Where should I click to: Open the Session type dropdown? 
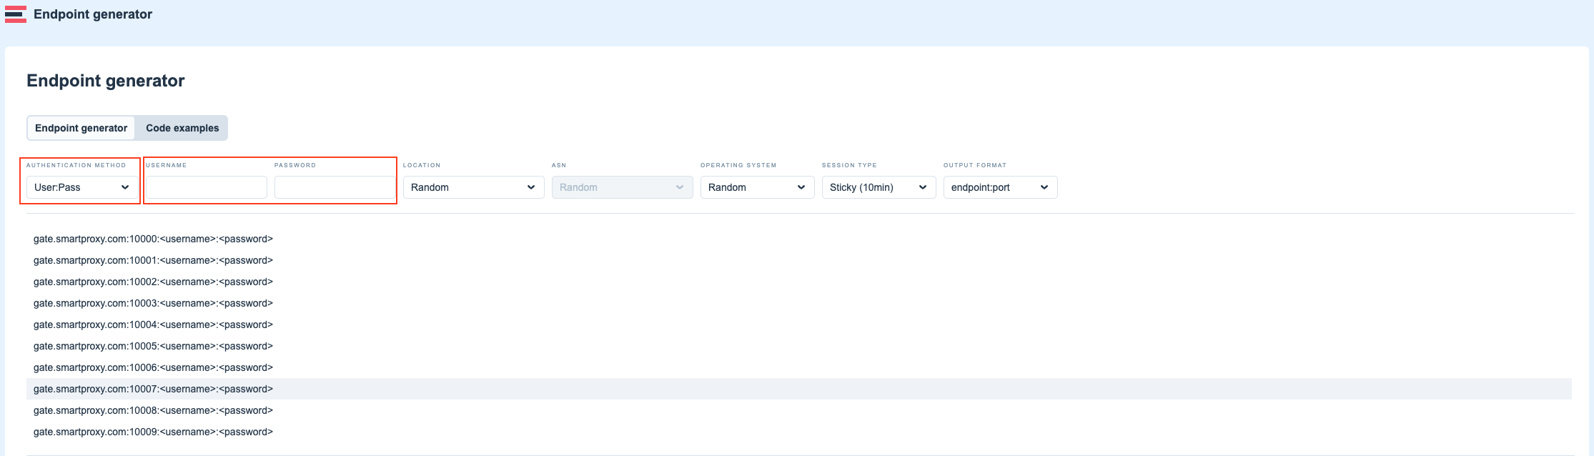(878, 187)
